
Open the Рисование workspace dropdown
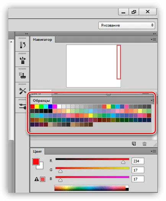(127, 25)
